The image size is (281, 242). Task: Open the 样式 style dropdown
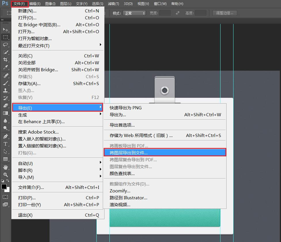(134, 13)
